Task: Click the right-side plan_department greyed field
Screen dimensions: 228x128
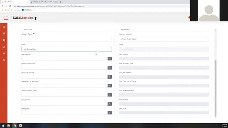Action: (164, 76)
